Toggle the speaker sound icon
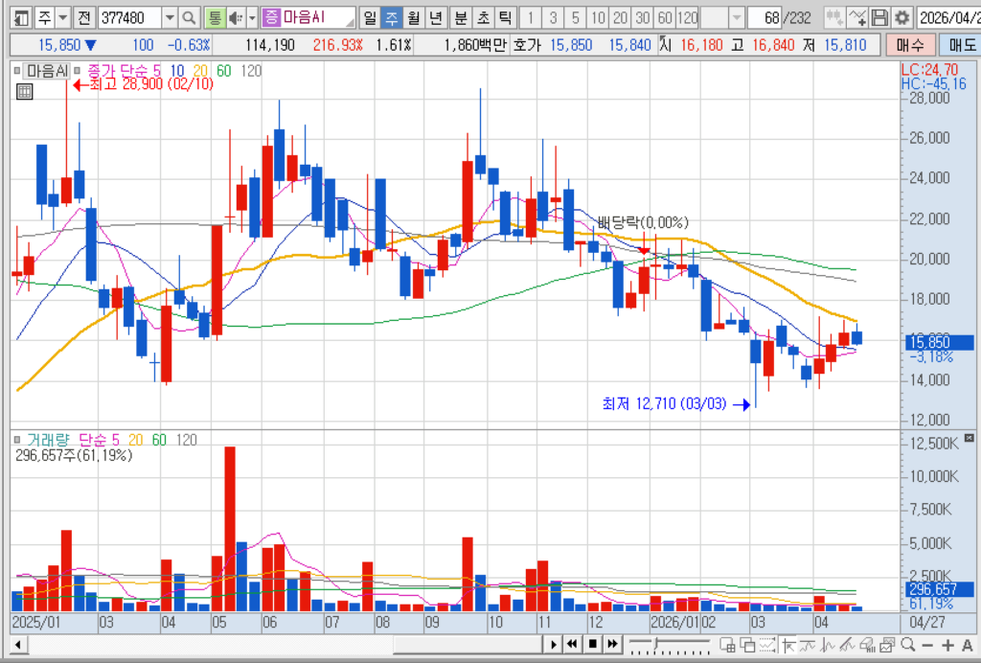Screen dimensions: 981x663 236,17
